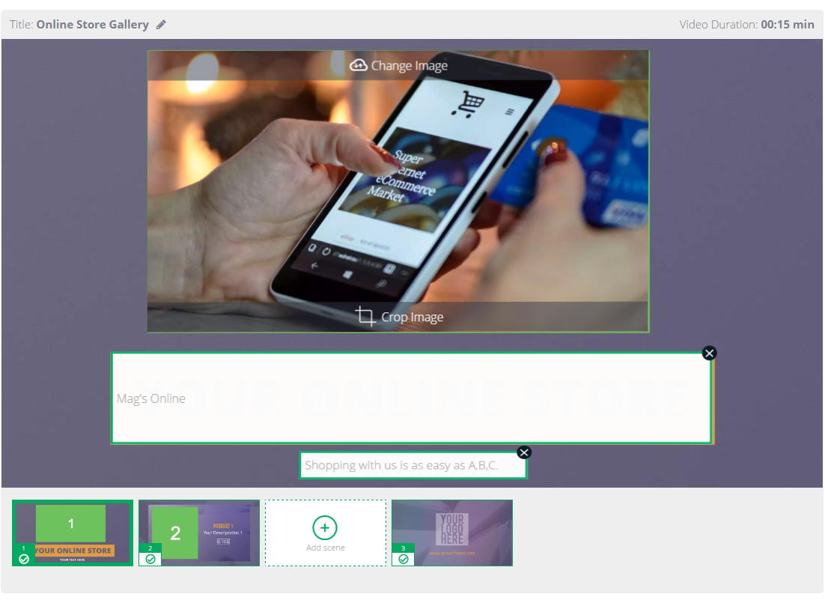This screenshot has height=603, width=825.
Task: Click the plus icon to add scene
Action: [325, 527]
